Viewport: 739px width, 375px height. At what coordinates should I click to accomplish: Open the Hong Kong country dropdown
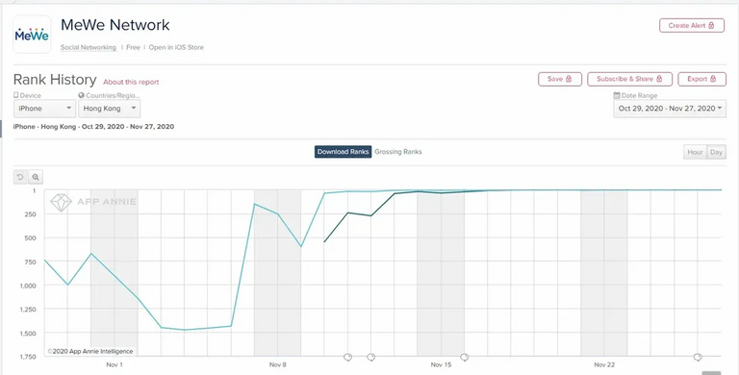(x=110, y=109)
